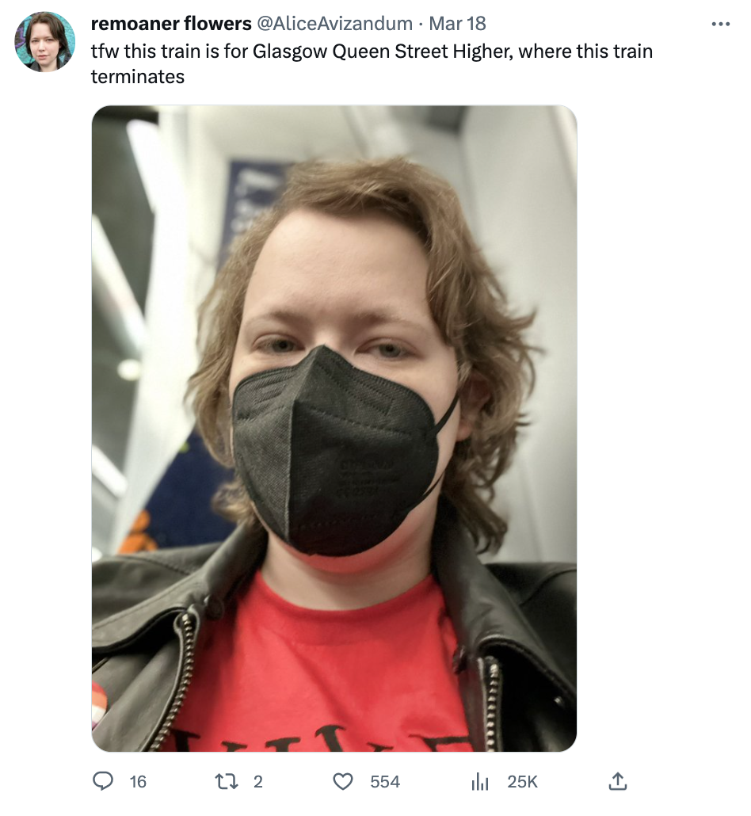Click the reply count "16"

[x=138, y=782]
